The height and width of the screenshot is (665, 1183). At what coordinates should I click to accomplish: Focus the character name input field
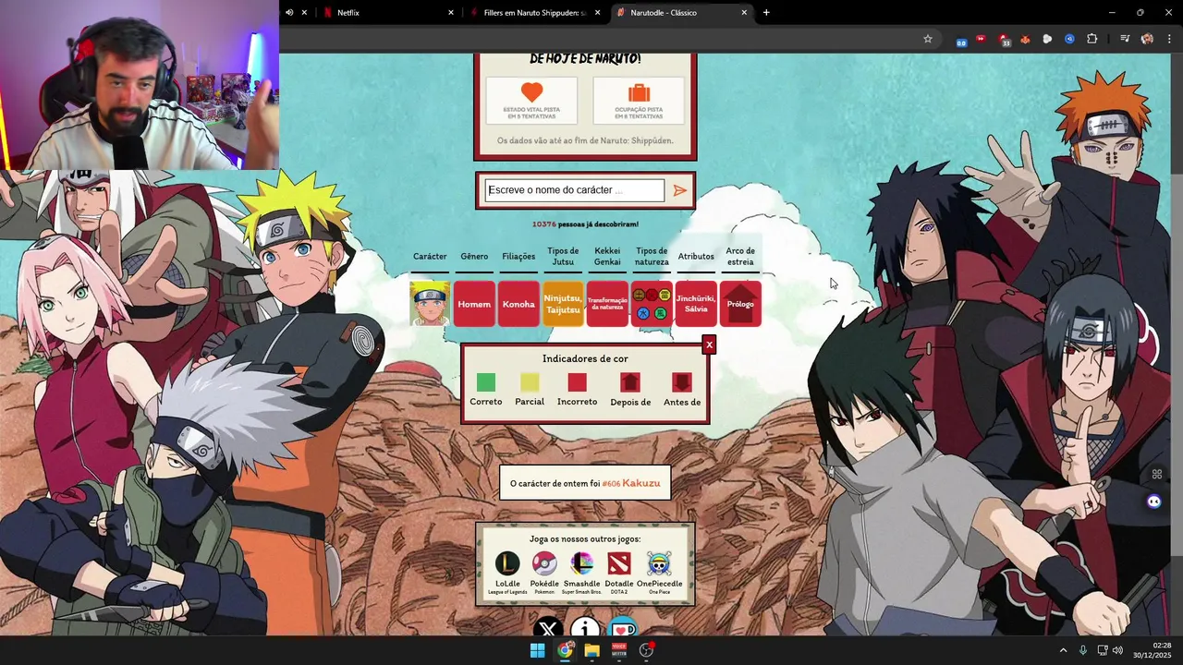click(575, 190)
